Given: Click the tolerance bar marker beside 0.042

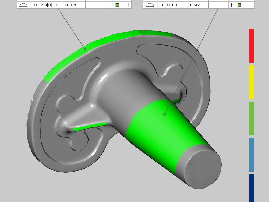Looking at the screenshot, I should coord(239,5).
